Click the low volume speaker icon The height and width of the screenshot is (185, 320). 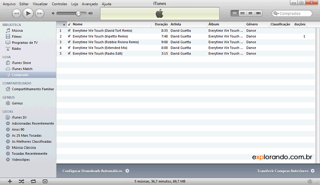53,13
